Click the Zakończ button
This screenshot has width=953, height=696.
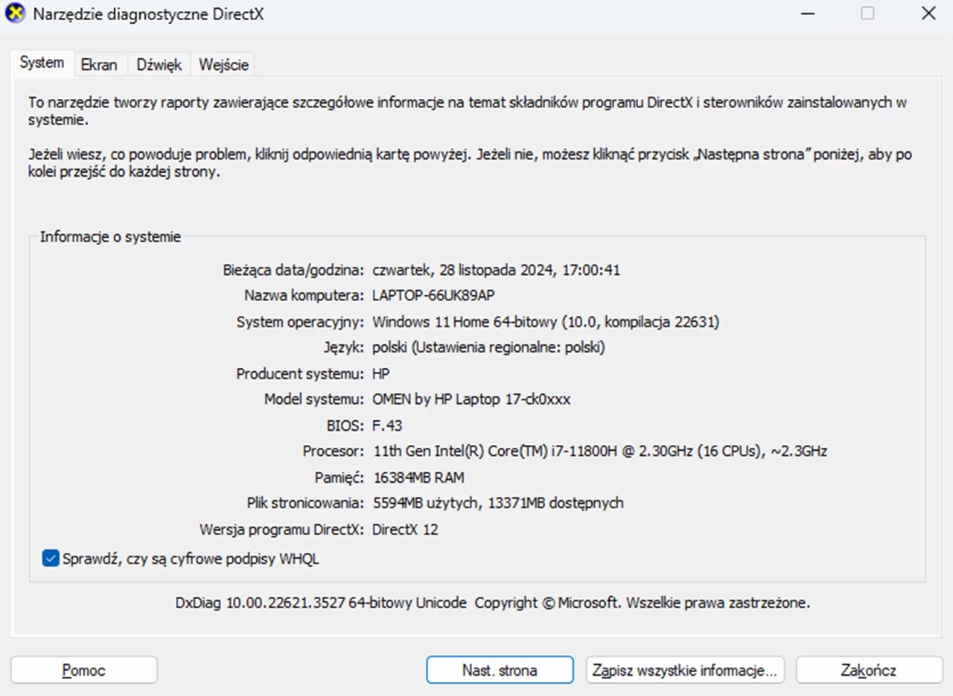869,670
